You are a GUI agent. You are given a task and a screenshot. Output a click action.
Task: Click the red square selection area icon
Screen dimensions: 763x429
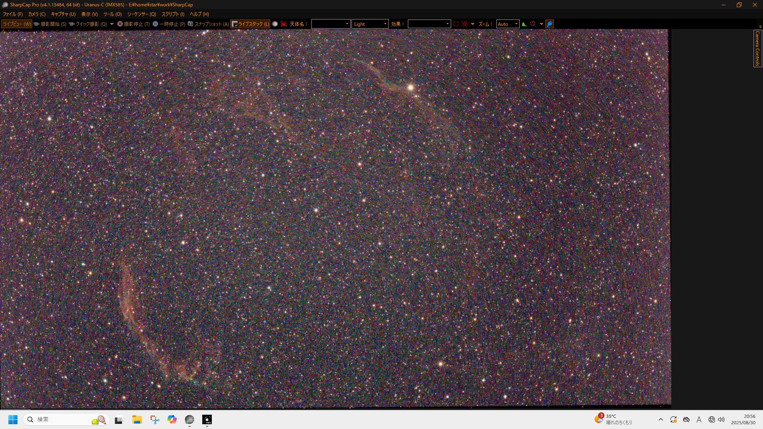456,24
